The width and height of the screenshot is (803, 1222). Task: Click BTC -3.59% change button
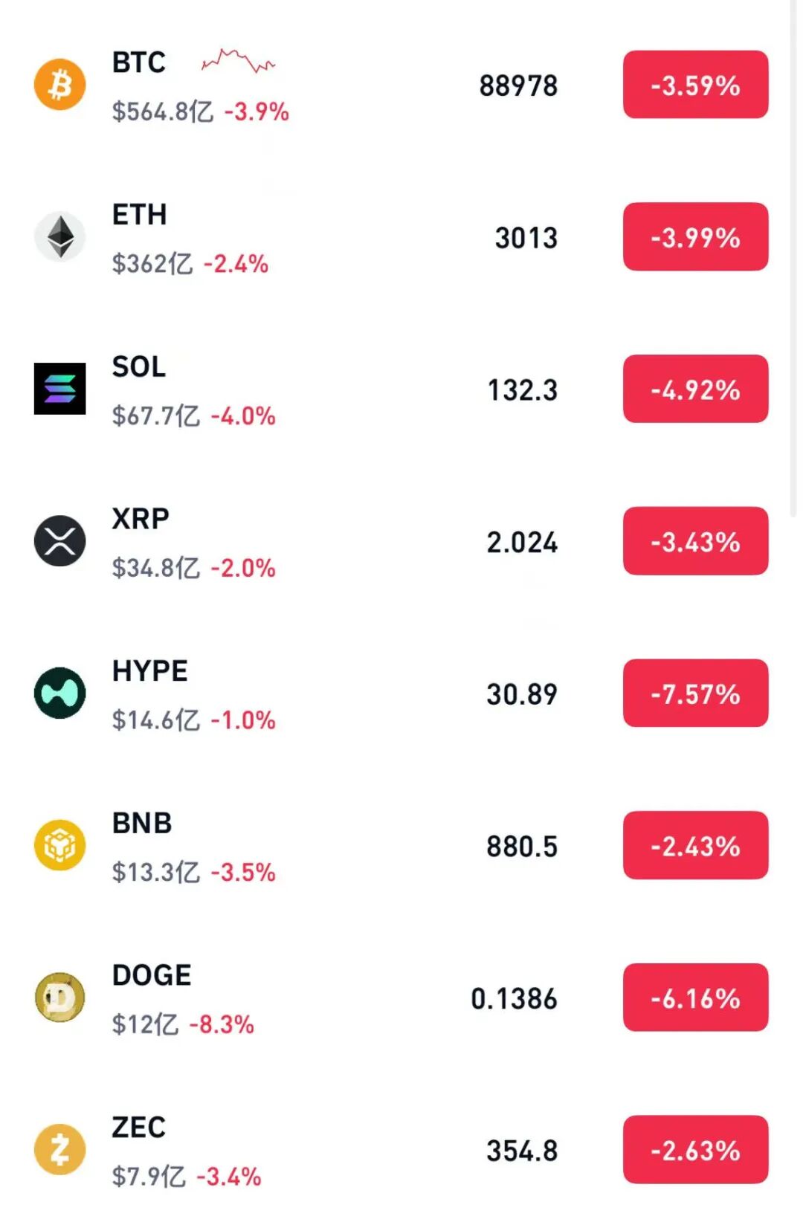pyautogui.click(x=695, y=85)
